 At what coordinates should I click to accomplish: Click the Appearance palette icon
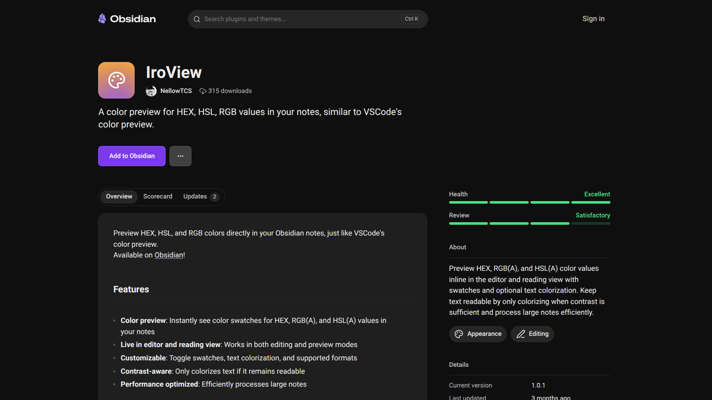coord(459,334)
